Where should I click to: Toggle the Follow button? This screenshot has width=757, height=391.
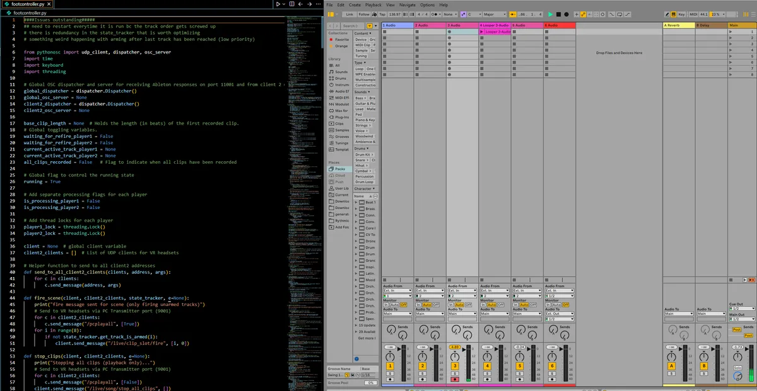point(365,14)
